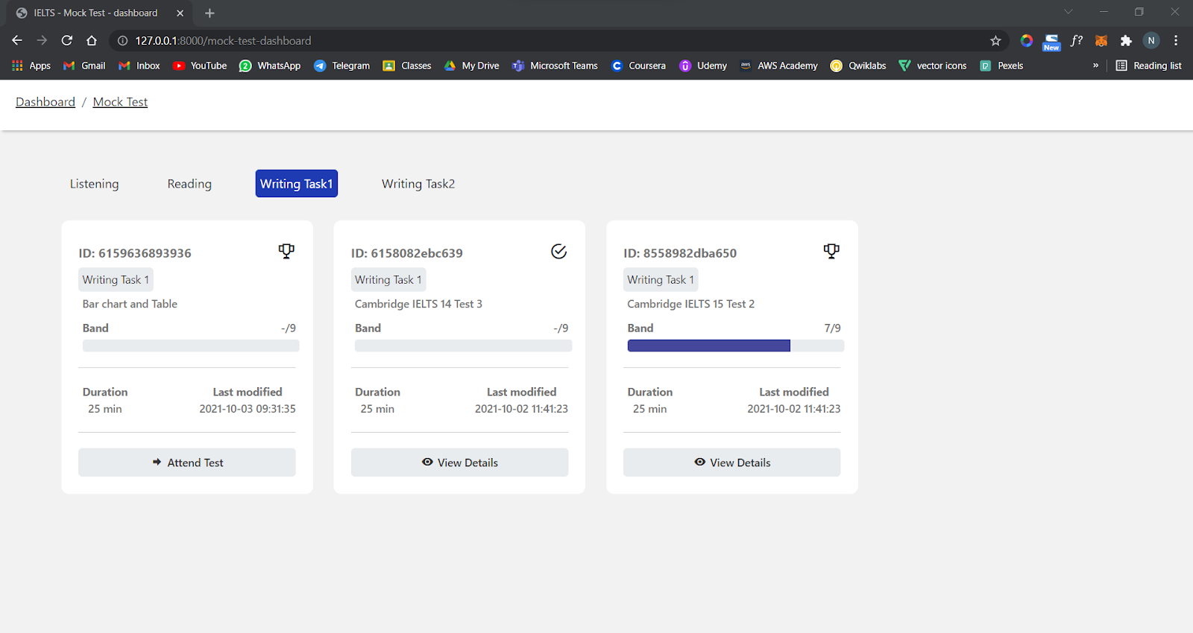Screen dimensions: 1193x633
Task: Open the My Drive bookmark
Action: tap(471, 66)
